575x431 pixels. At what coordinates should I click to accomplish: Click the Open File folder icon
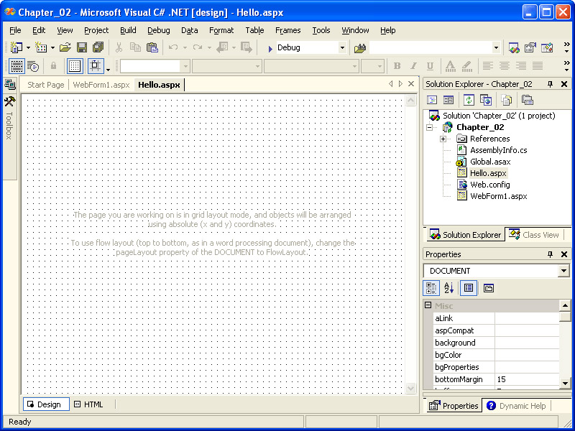(x=65, y=47)
